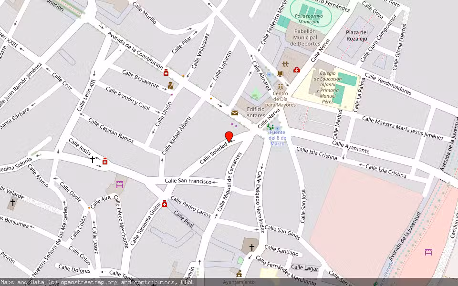Click the Calle Dolores street label
The height and width of the screenshot is (286, 458).
(74, 268)
